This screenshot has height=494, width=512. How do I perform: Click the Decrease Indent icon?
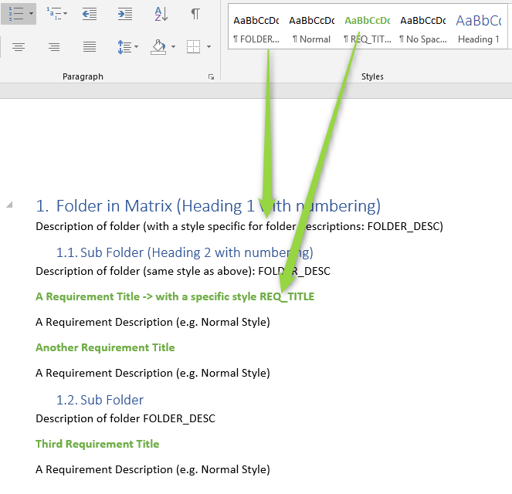click(x=90, y=14)
